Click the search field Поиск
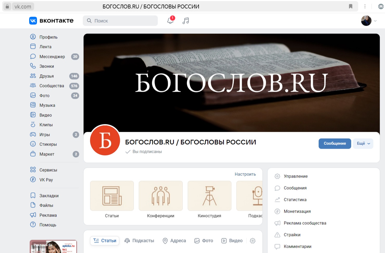385x253 pixels. pos(120,21)
